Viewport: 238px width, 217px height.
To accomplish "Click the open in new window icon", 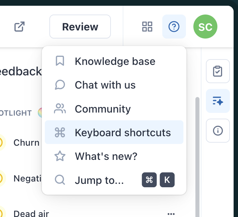I will [x=20, y=27].
